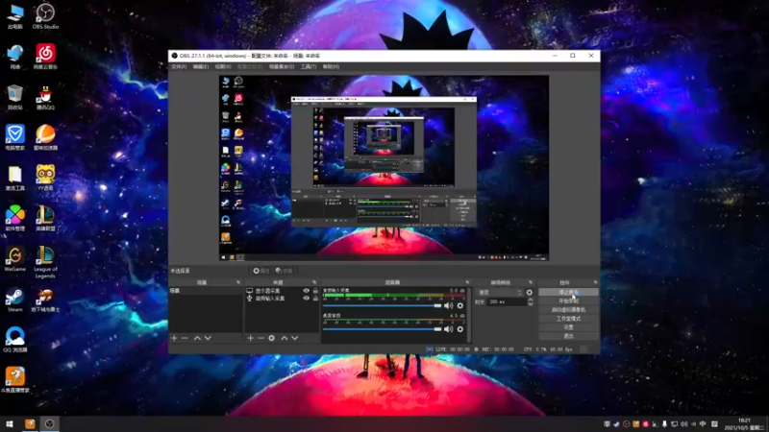Hide the display capture source with eye icon

coord(307,291)
